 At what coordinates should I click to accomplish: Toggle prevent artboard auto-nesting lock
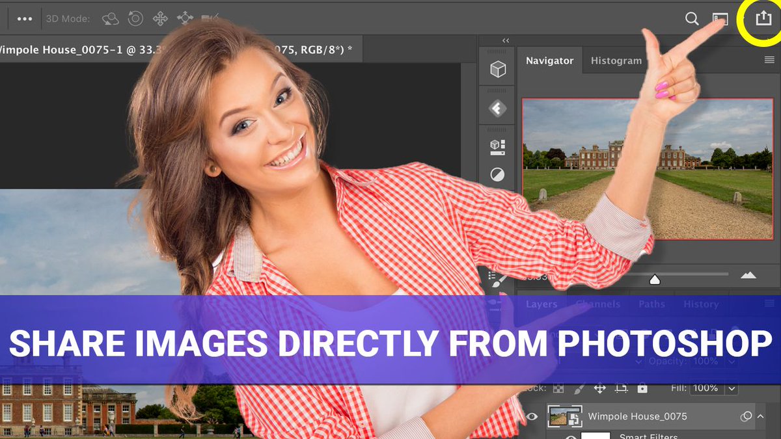[621, 388]
